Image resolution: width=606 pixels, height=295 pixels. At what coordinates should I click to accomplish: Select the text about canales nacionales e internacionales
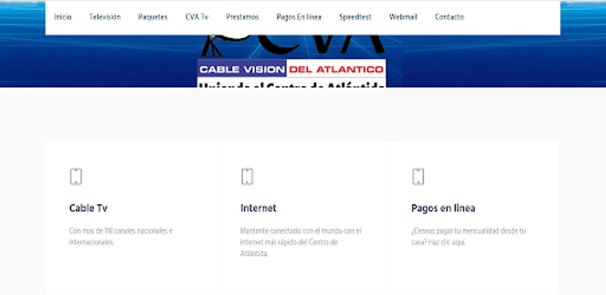click(x=121, y=236)
